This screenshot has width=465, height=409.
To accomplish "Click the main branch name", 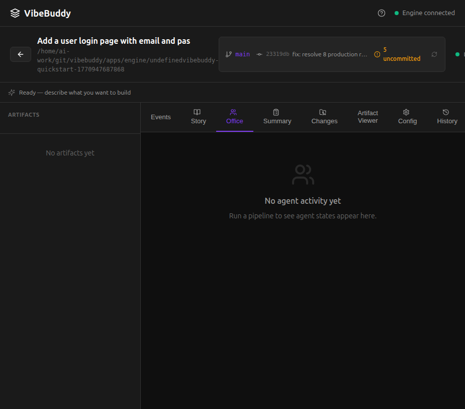I will (242, 54).
